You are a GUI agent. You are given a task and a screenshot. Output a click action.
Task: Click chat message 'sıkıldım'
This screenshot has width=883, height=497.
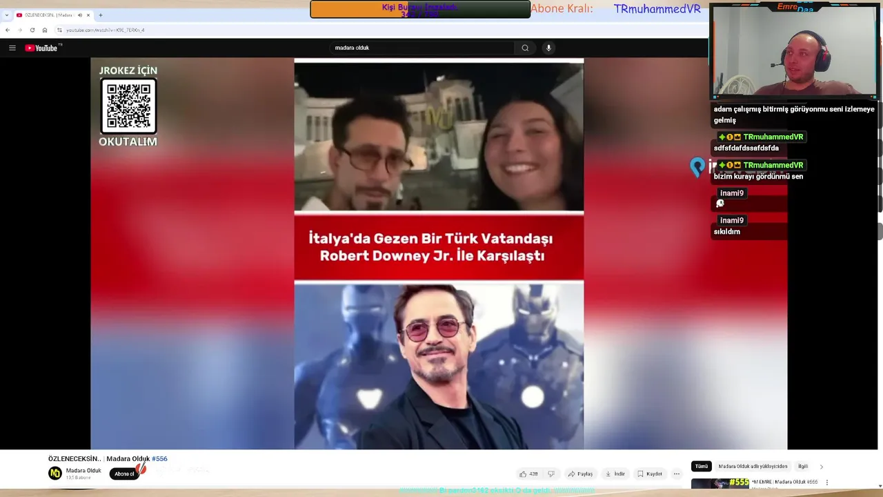coord(726,232)
